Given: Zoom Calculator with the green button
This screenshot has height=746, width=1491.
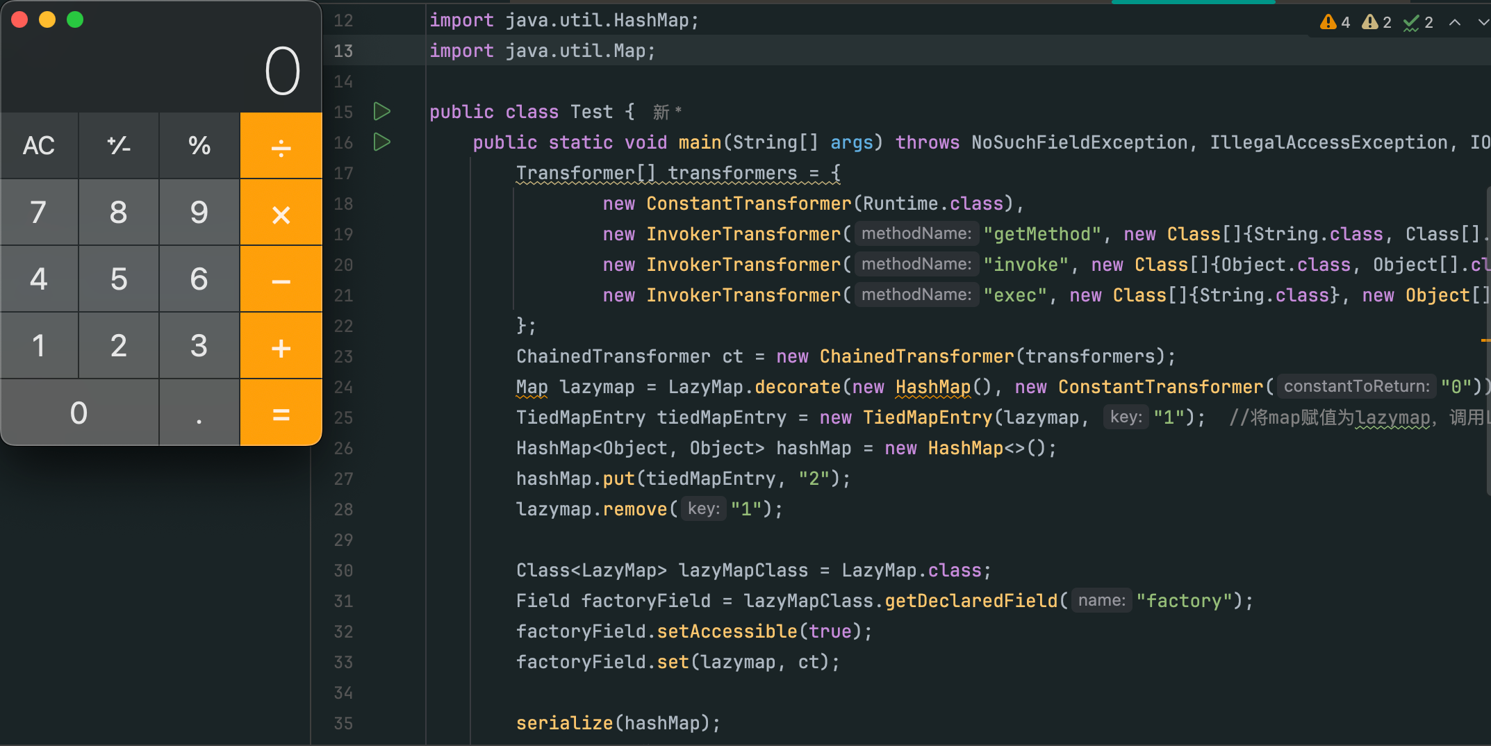Looking at the screenshot, I should point(75,19).
